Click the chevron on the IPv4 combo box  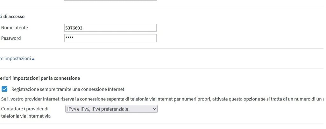(154, 109)
